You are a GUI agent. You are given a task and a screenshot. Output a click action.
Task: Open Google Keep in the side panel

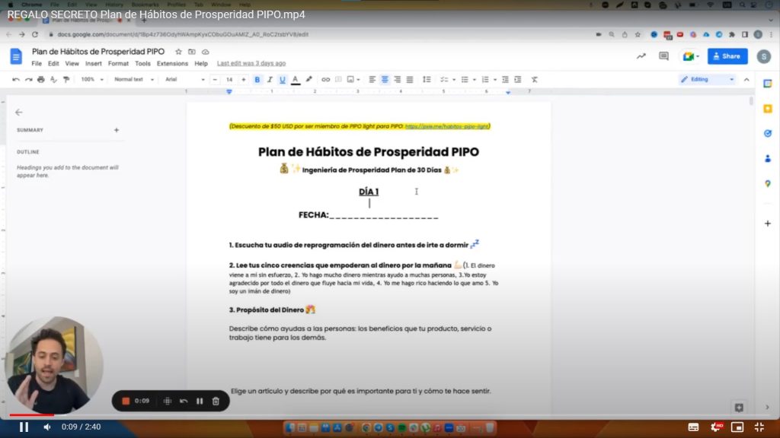coord(768,109)
